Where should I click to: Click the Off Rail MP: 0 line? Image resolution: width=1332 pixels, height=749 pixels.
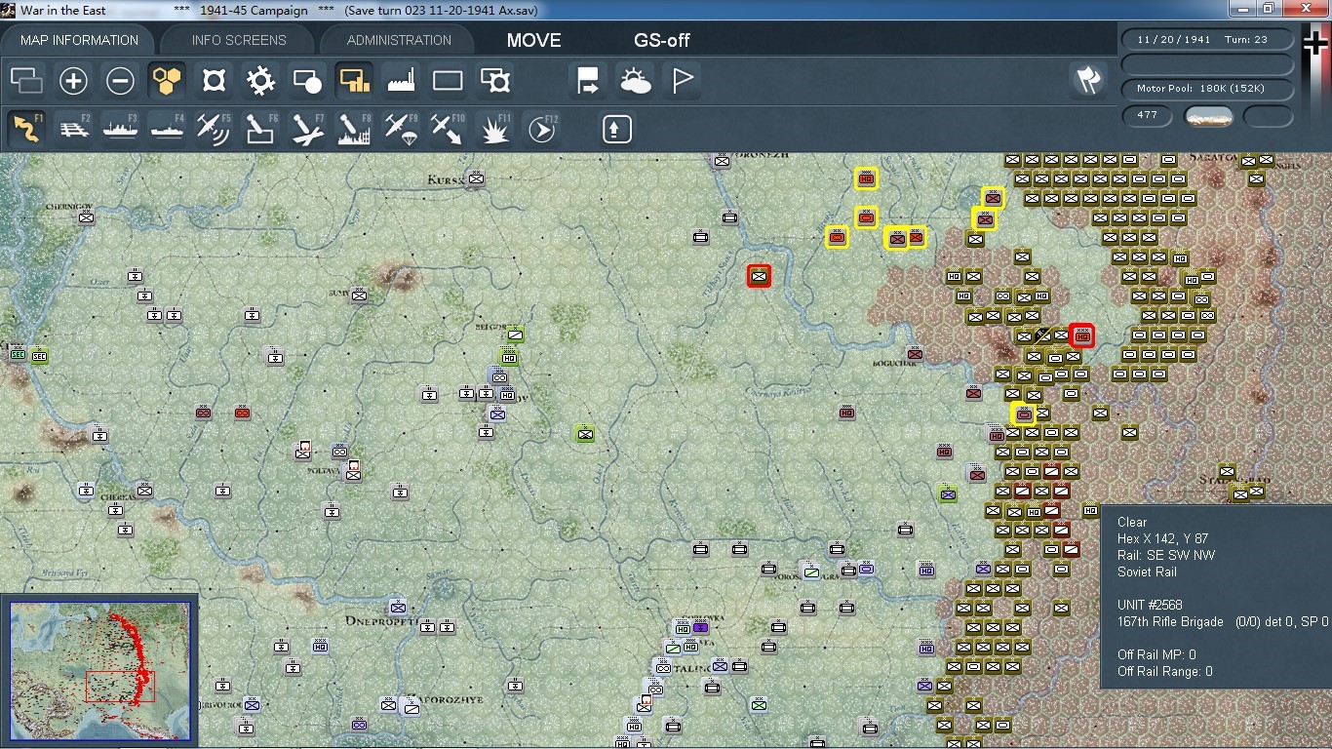pos(1156,654)
